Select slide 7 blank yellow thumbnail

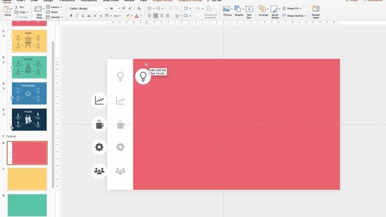[x=27, y=179]
